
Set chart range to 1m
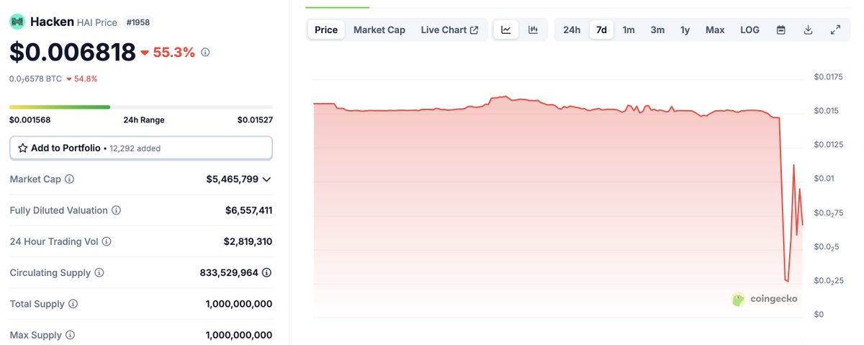point(629,30)
